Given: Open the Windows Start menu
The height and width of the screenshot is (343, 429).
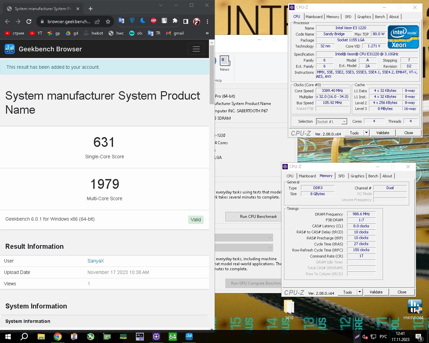Looking at the screenshot, I should coord(7,336).
